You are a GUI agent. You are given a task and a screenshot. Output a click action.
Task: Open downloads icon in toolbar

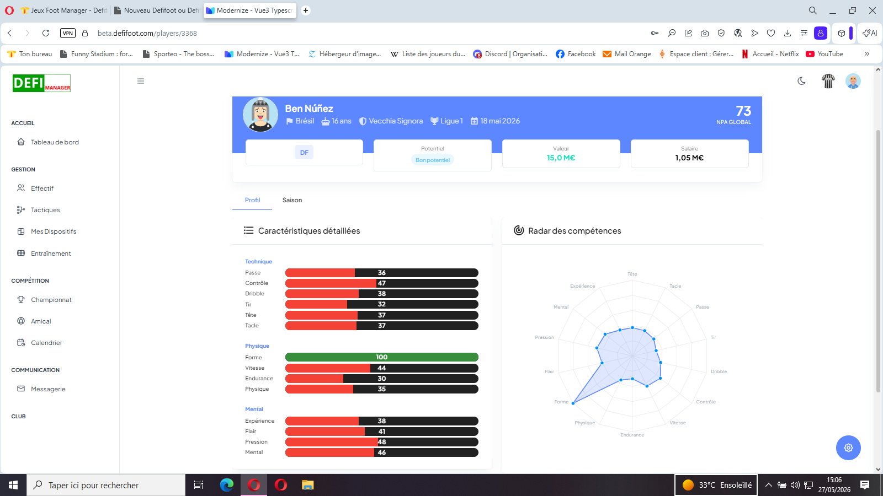pyautogui.click(x=788, y=33)
